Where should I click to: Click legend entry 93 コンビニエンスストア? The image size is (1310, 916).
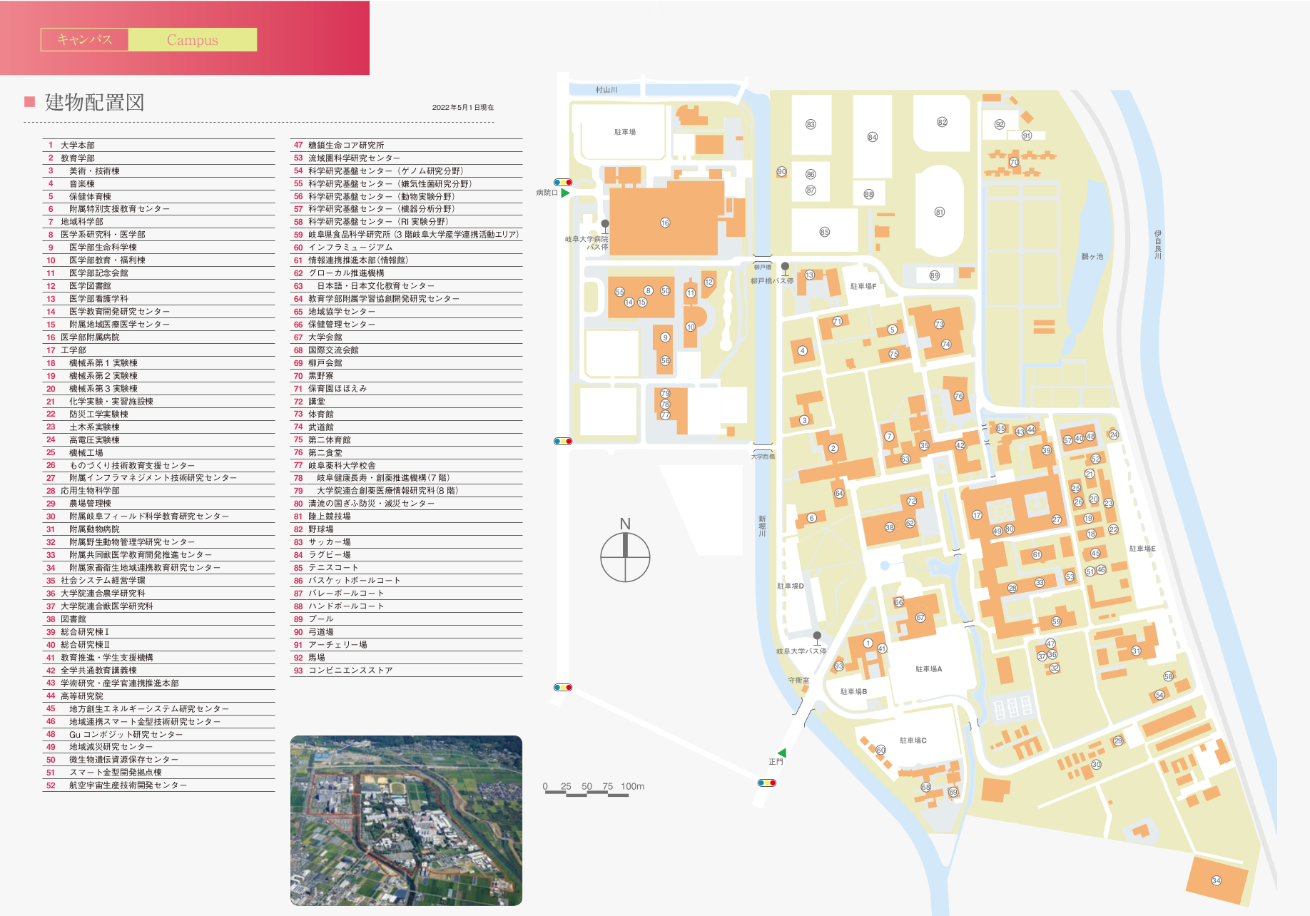tap(350, 670)
